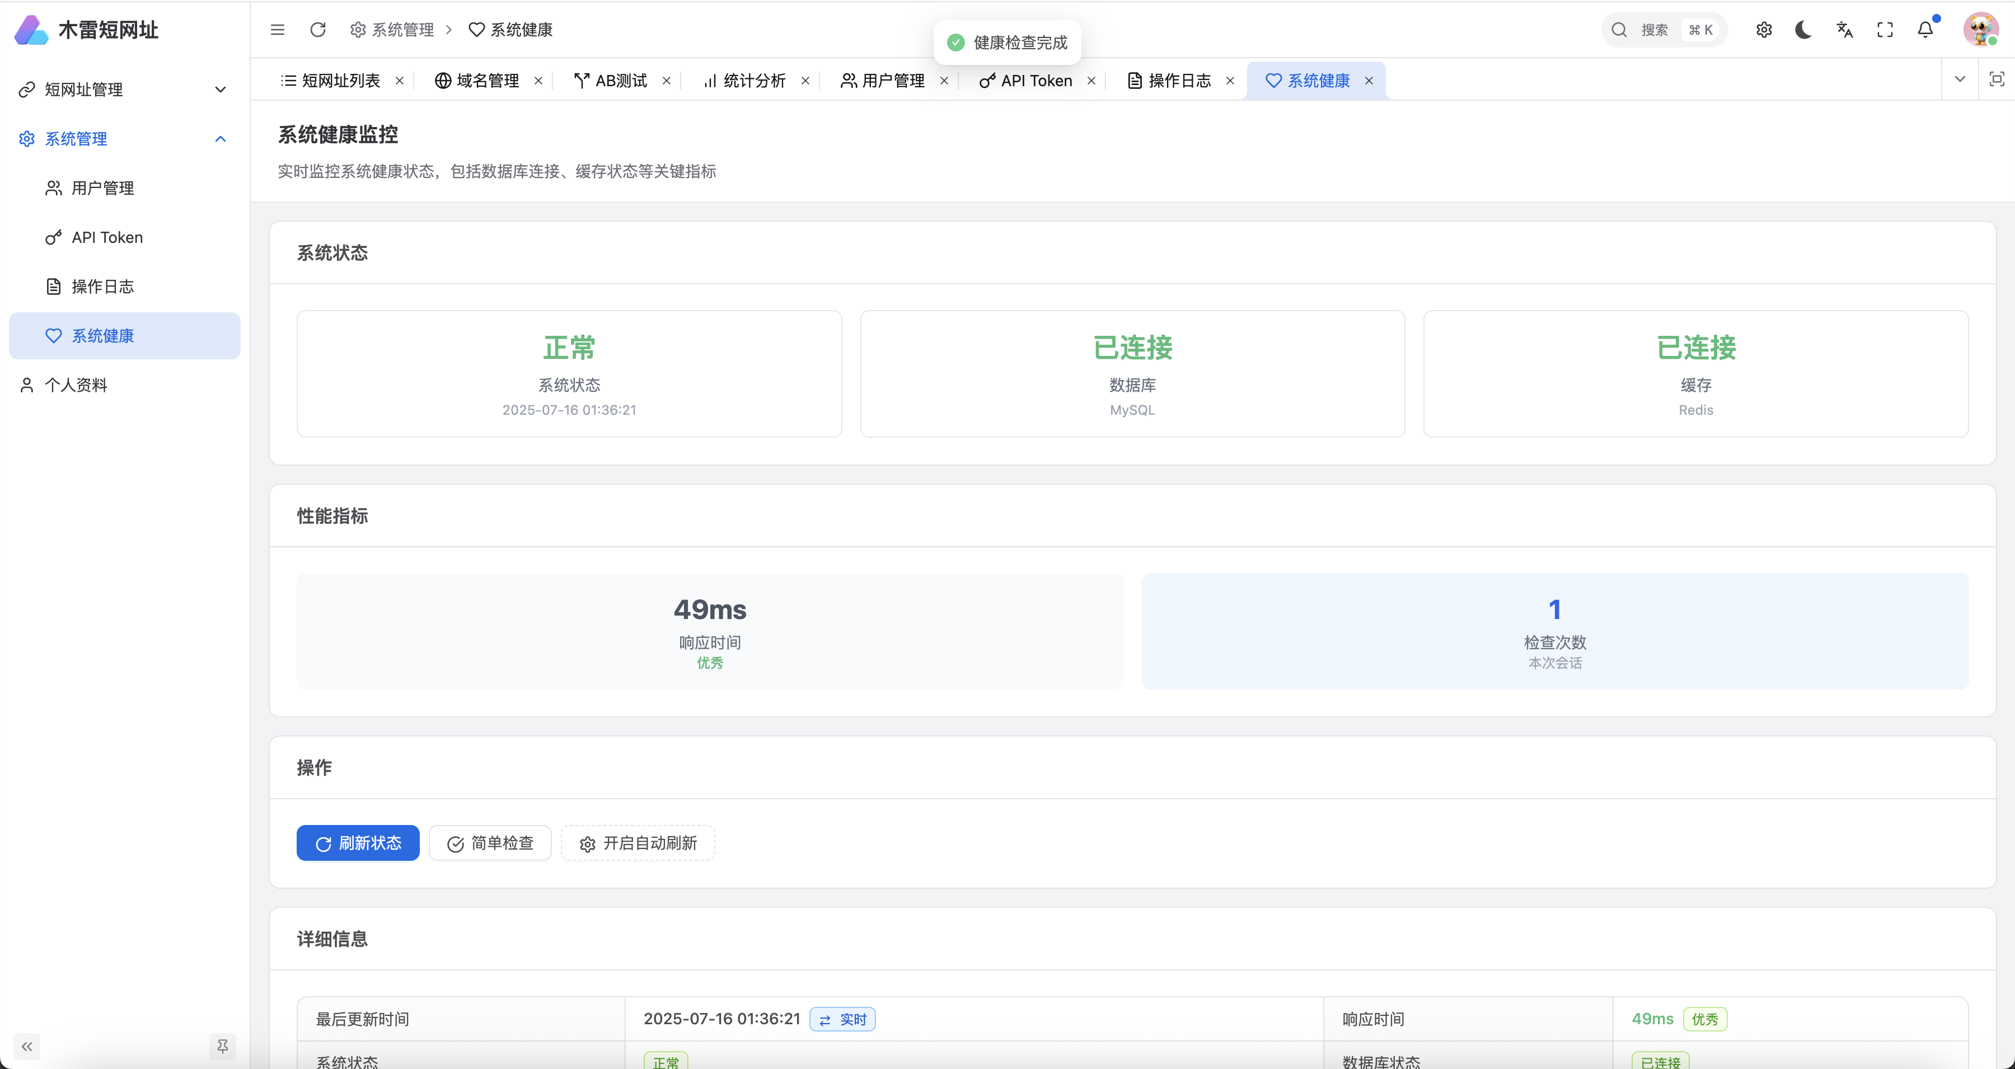Viewport: 2015px width, 1069px height.
Task: Click the 刷新状态 button
Action: [358, 843]
